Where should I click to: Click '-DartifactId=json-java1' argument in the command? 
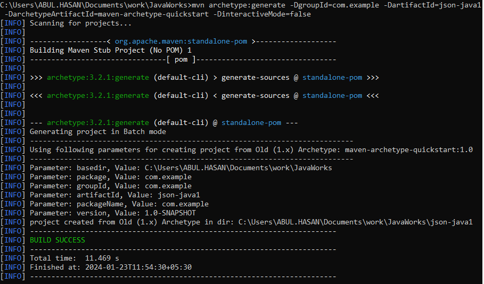pyautogui.click(x=432, y=5)
